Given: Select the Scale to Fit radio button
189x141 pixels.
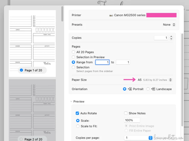Looking at the screenshot, I should (x=78, y=126).
